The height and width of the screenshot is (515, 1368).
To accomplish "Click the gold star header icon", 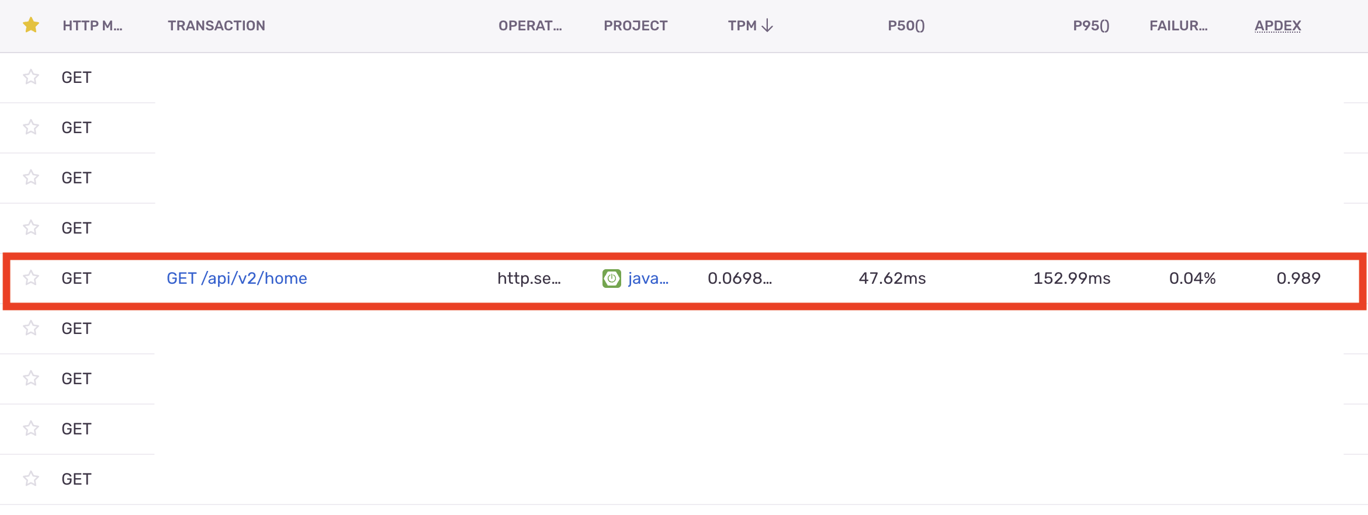I will click(31, 25).
